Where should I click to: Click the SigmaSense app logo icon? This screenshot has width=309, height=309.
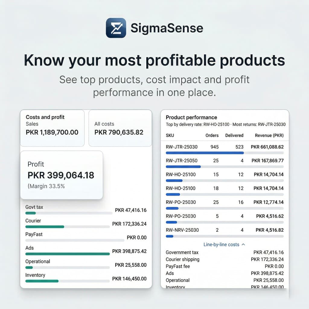click(116, 28)
